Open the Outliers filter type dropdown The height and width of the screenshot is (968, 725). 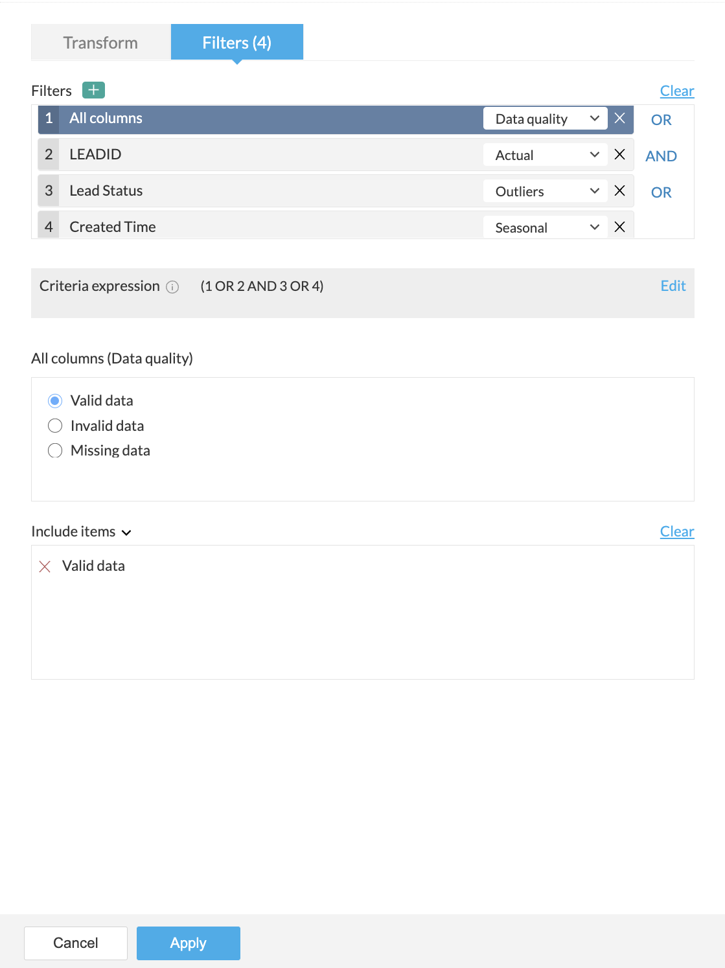546,191
